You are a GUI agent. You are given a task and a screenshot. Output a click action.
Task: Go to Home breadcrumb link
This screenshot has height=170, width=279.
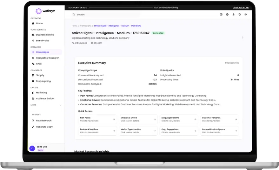[75, 26]
